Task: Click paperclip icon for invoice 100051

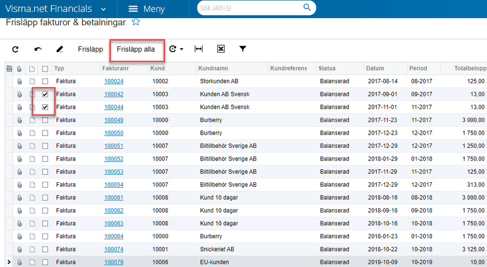Action: 19,146
